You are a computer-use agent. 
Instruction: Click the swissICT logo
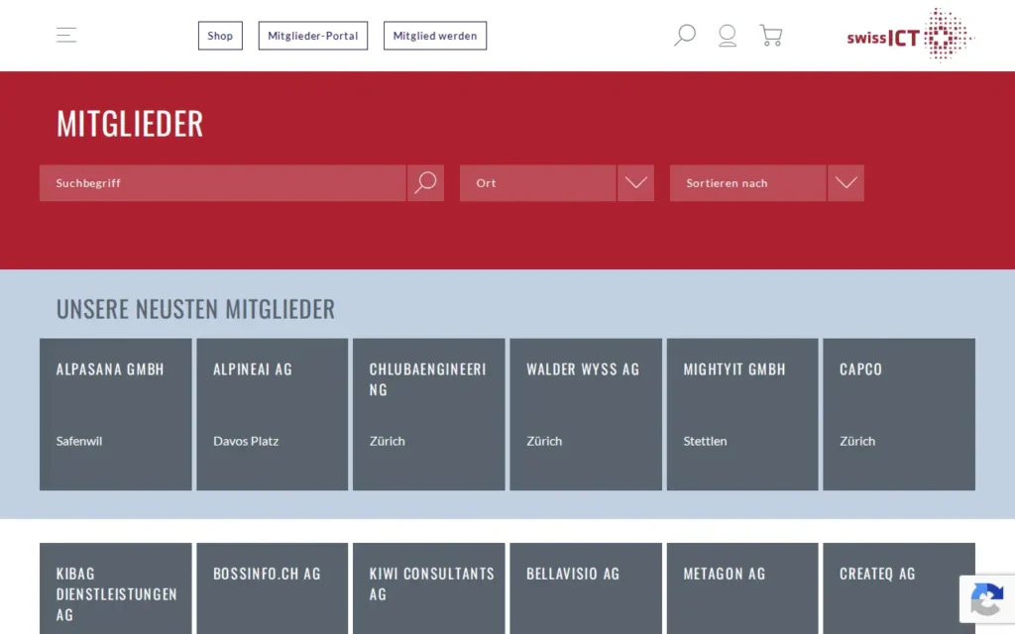(910, 36)
